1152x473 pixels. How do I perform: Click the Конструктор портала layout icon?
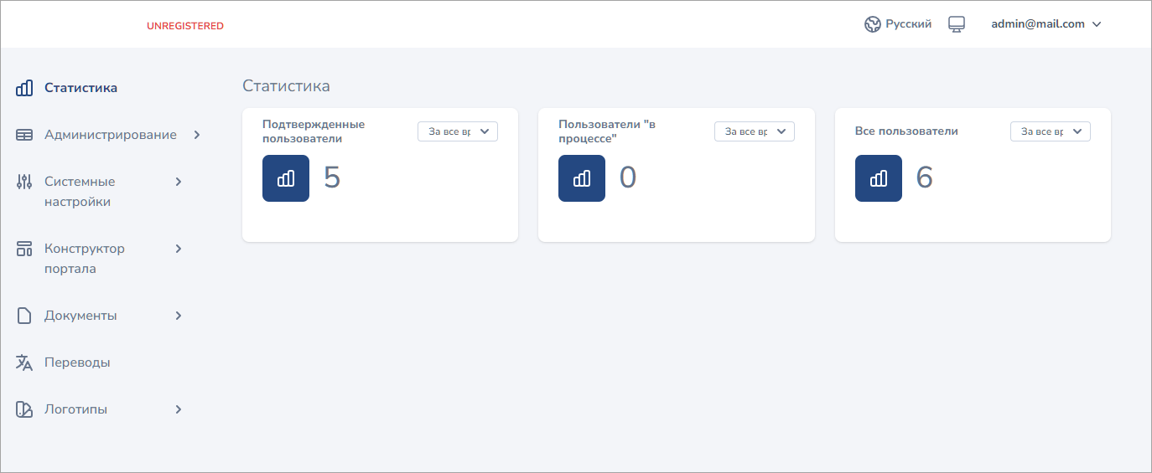click(x=24, y=249)
